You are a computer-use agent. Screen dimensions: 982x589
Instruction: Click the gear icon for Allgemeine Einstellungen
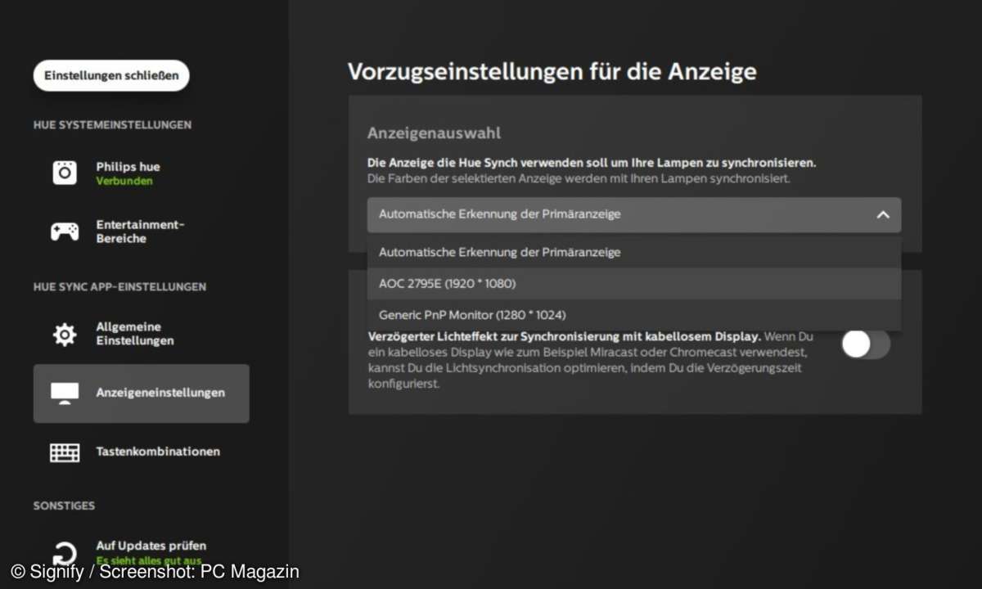click(x=65, y=334)
